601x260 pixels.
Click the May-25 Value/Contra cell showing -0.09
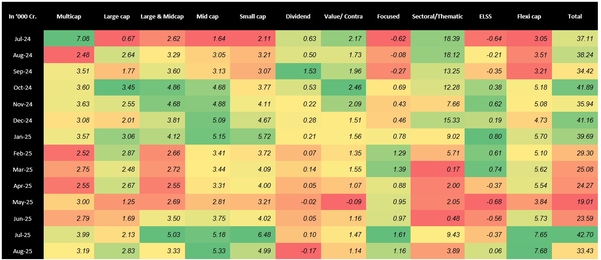tap(343, 202)
